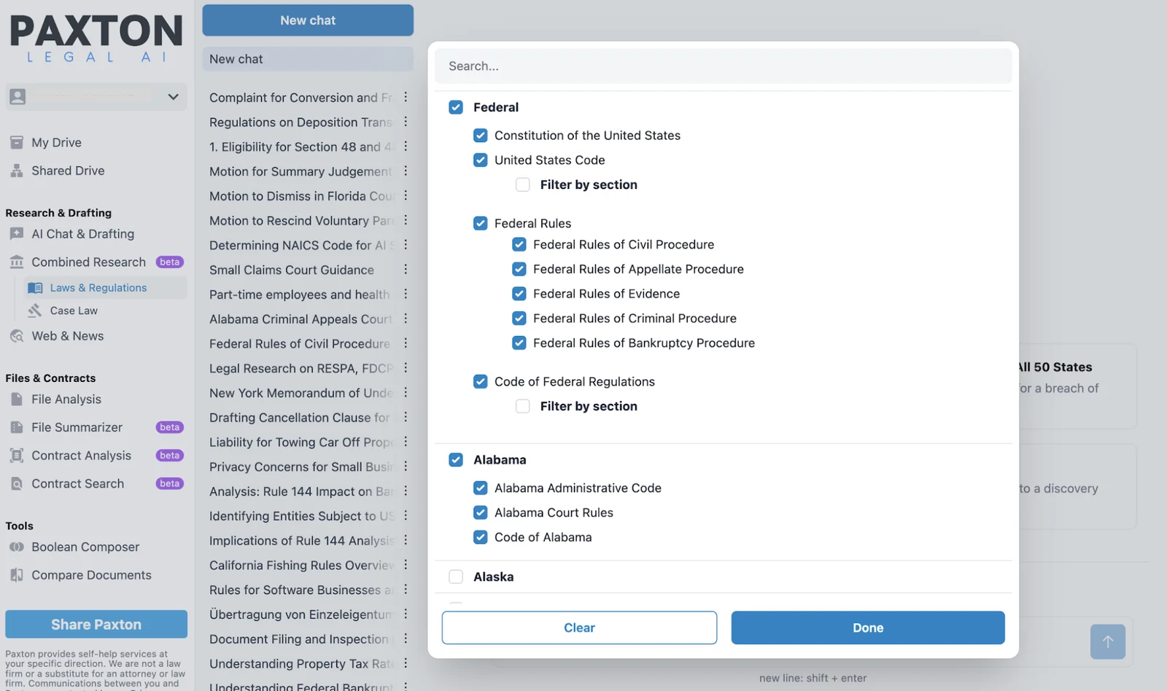The width and height of the screenshot is (1167, 691).
Task: Open options menu for New York Memorandum chat
Action: [x=406, y=393]
